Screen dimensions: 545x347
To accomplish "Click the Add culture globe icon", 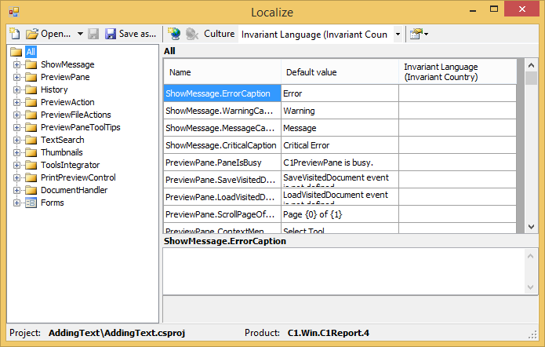I will pos(174,34).
